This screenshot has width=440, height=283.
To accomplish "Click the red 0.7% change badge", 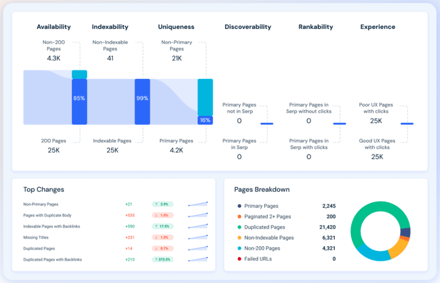I will tap(163, 248).
